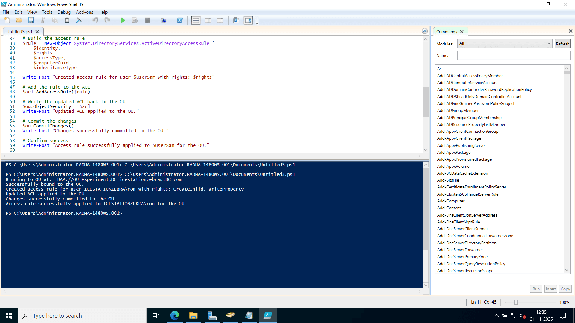
Task: Run the selected code portion
Action: click(x=135, y=20)
